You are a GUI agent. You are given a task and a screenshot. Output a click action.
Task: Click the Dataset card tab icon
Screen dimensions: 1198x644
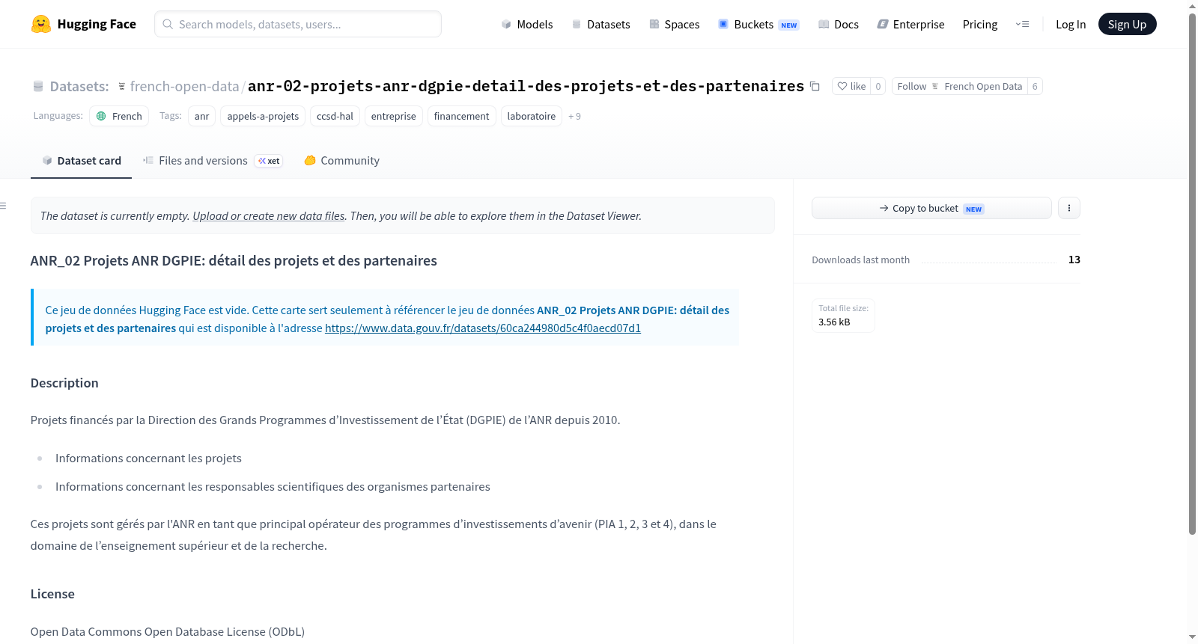click(47, 160)
